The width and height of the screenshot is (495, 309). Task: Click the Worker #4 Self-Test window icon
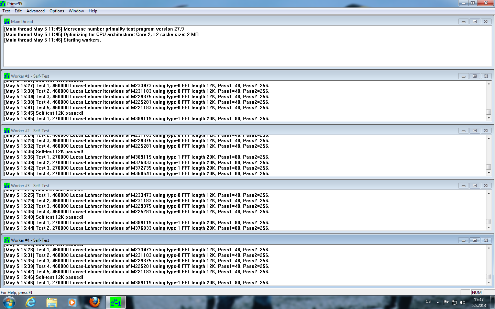click(x=7, y=240)
